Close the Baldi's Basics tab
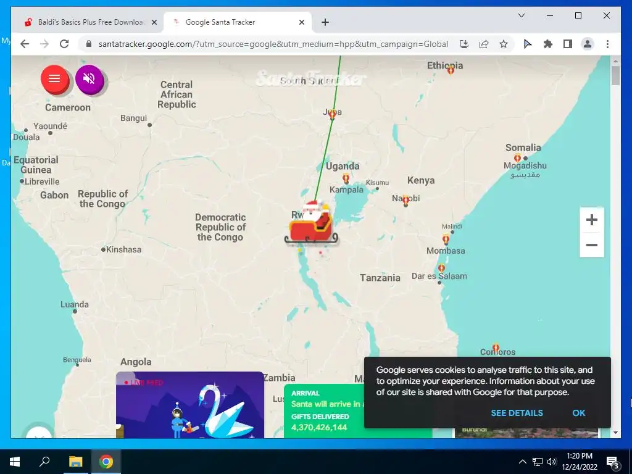Image resolution: width=632 pixels, height=474 pixels. [154, 23]
